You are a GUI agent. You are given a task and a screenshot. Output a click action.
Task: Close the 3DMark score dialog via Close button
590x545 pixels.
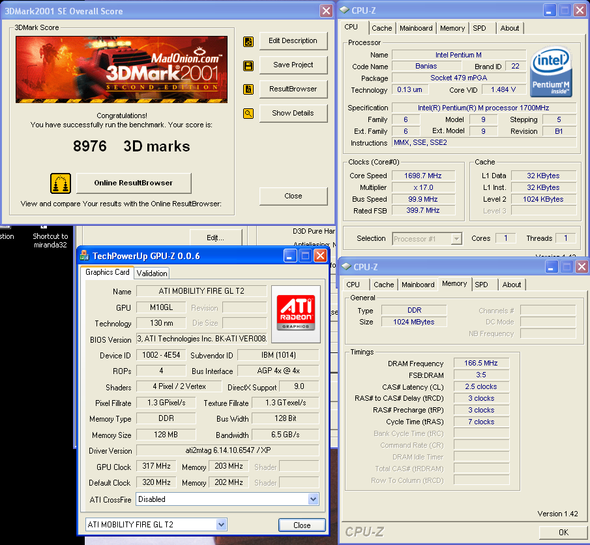tap(293, 196)
